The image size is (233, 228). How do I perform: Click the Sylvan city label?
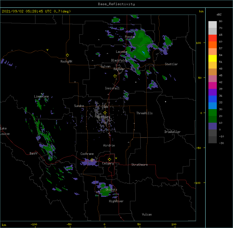(105, 66)
